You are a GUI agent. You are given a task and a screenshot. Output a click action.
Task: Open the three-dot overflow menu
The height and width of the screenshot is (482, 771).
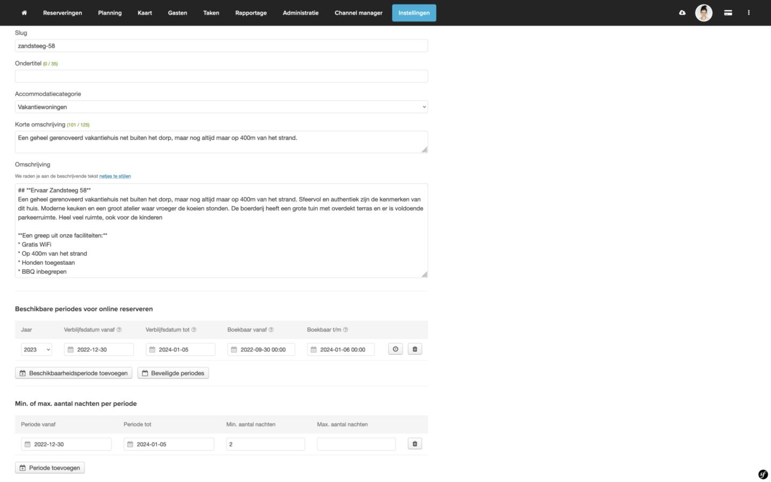pos(749,13)
